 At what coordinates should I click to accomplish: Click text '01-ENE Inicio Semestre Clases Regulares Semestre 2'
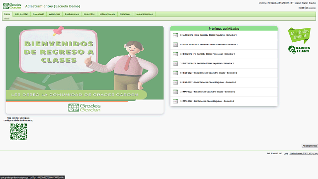(x=208, y=83)
